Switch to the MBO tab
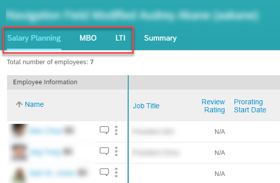Screen dimensions: 280x183 pos(88,38)
